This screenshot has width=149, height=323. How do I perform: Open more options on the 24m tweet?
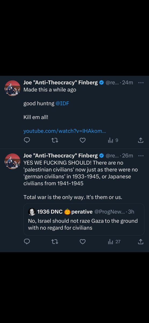point(141,83)
